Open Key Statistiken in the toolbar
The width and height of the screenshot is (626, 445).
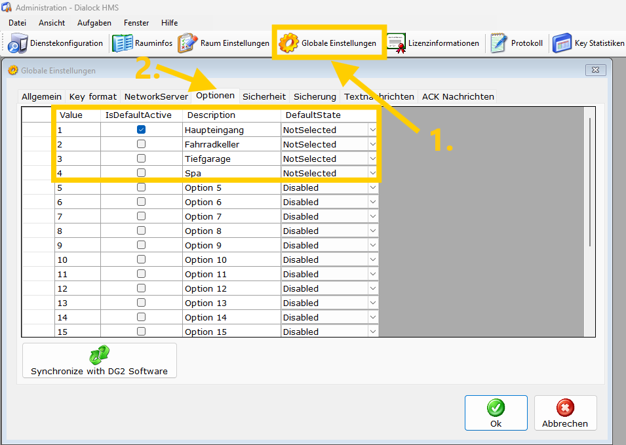[562, 43]
